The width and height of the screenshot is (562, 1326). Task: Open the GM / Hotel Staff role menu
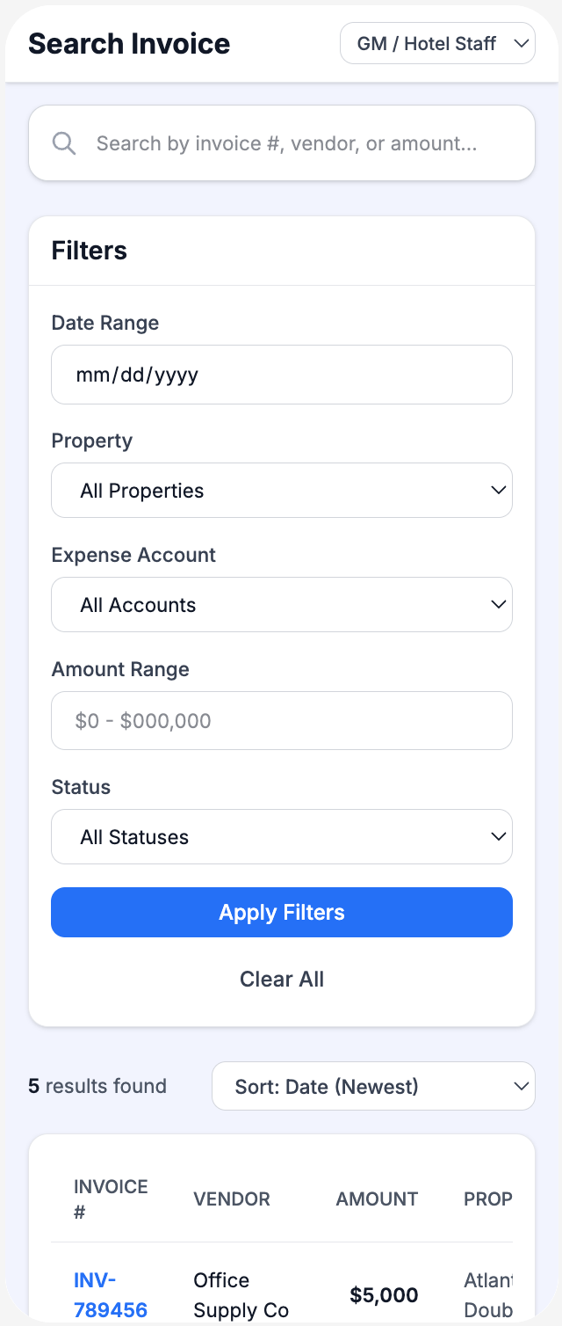(x=437, y=42)
